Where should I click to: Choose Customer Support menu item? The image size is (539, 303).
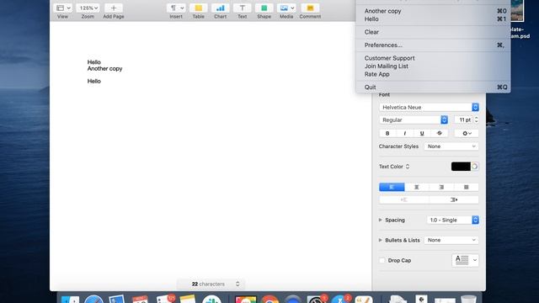tap(433, 58)
